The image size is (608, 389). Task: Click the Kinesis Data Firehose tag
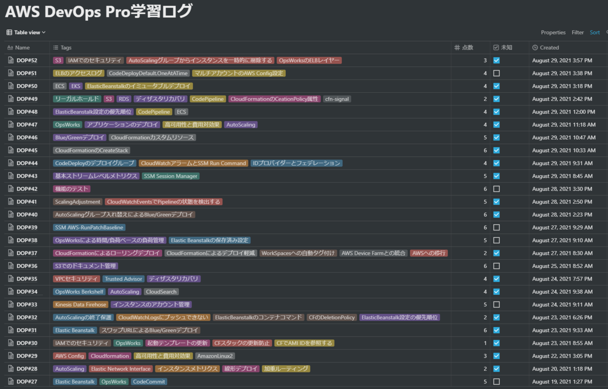(x=81, y=304)
